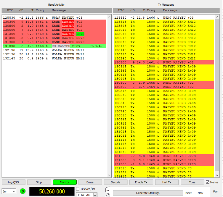Decrease F Tol value with down arrow
223x197 pixels.
[x=95, y=196]
